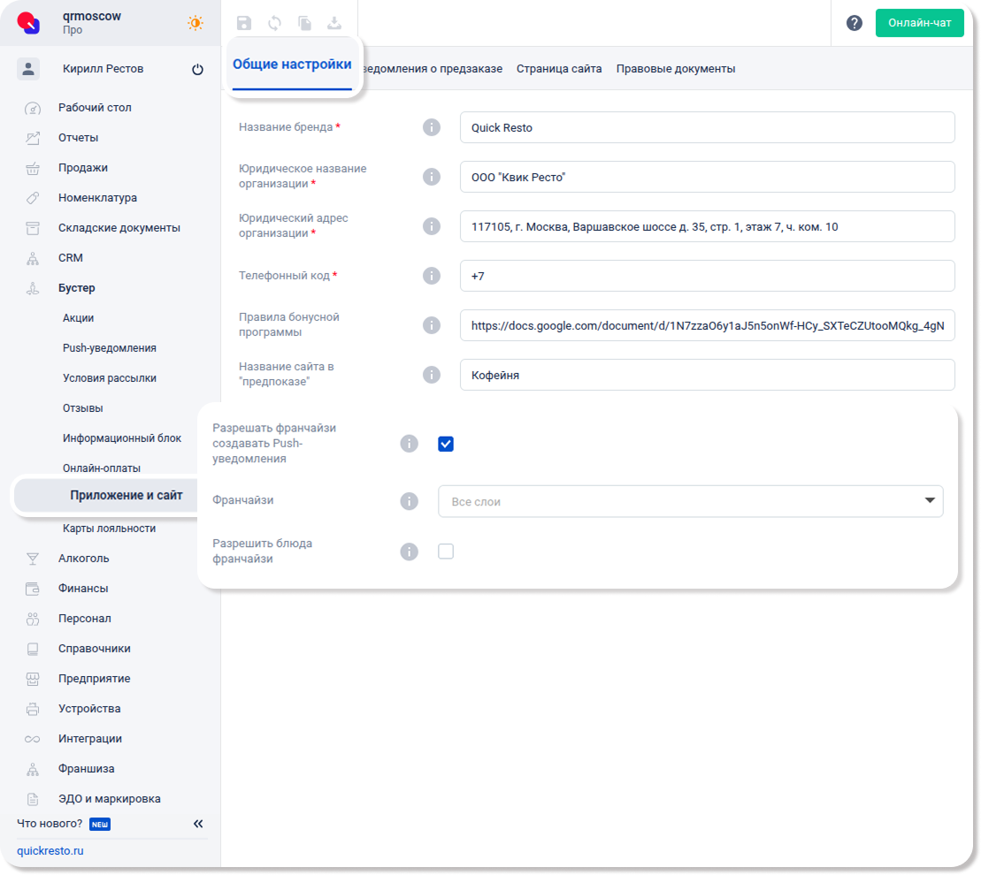Collapse the sidebar with double chevron

[x=198, y=824]
